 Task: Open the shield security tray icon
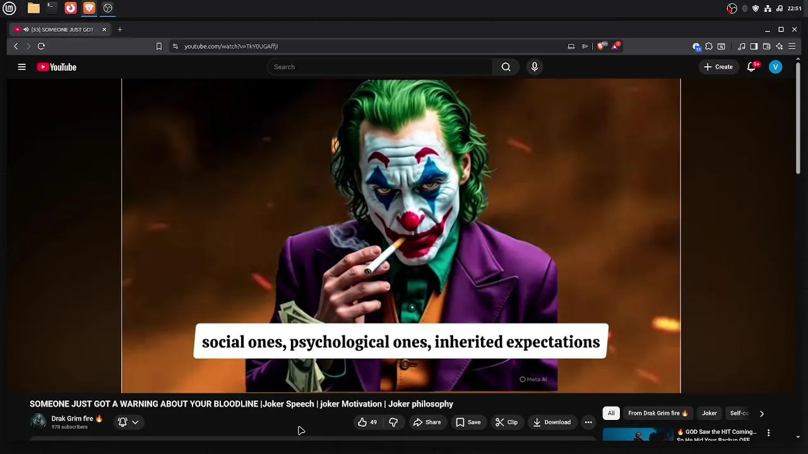[756, 8]
